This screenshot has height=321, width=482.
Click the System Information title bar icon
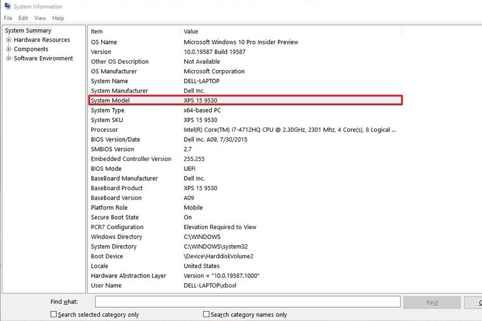(7, 6)
